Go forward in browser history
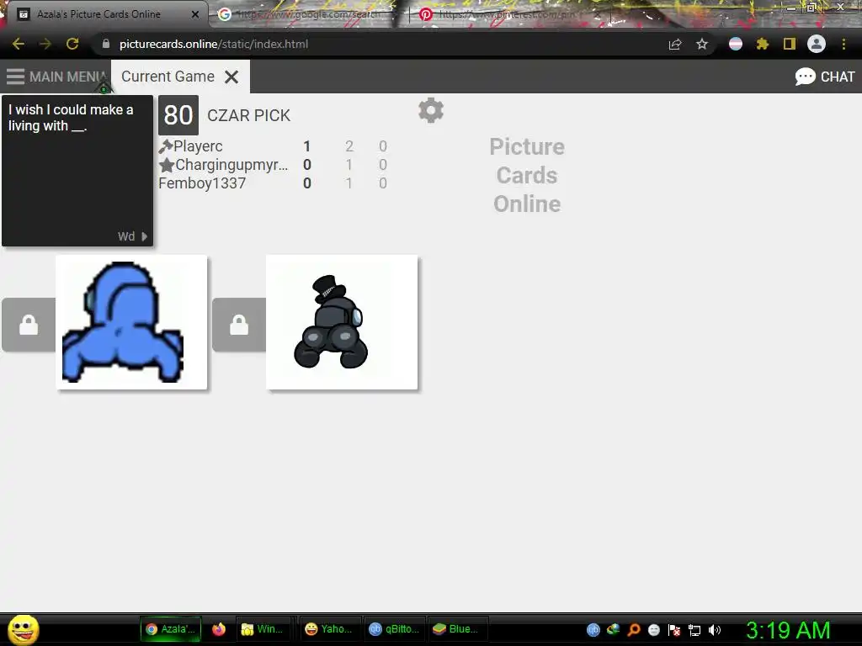The height and width of the screenshot is (646, 862). (45, 44)
